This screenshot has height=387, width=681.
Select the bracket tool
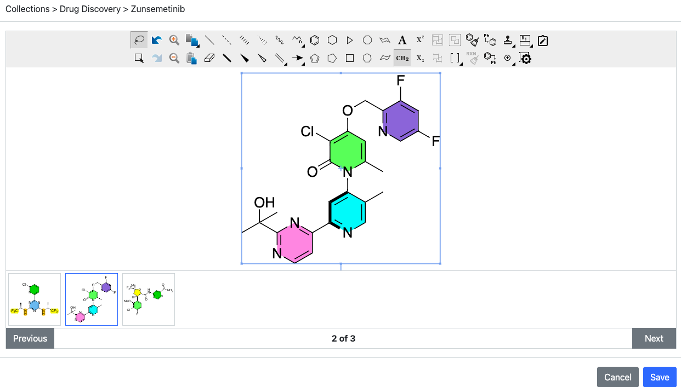point(455,58)
